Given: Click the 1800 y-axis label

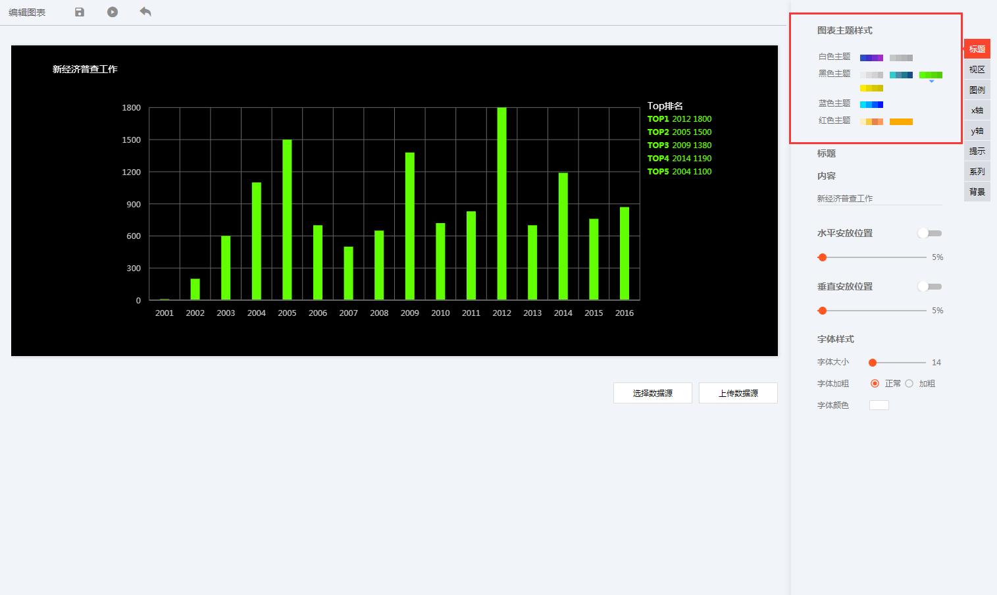Looking at the screenshot, I should click(x=132, y=108).
